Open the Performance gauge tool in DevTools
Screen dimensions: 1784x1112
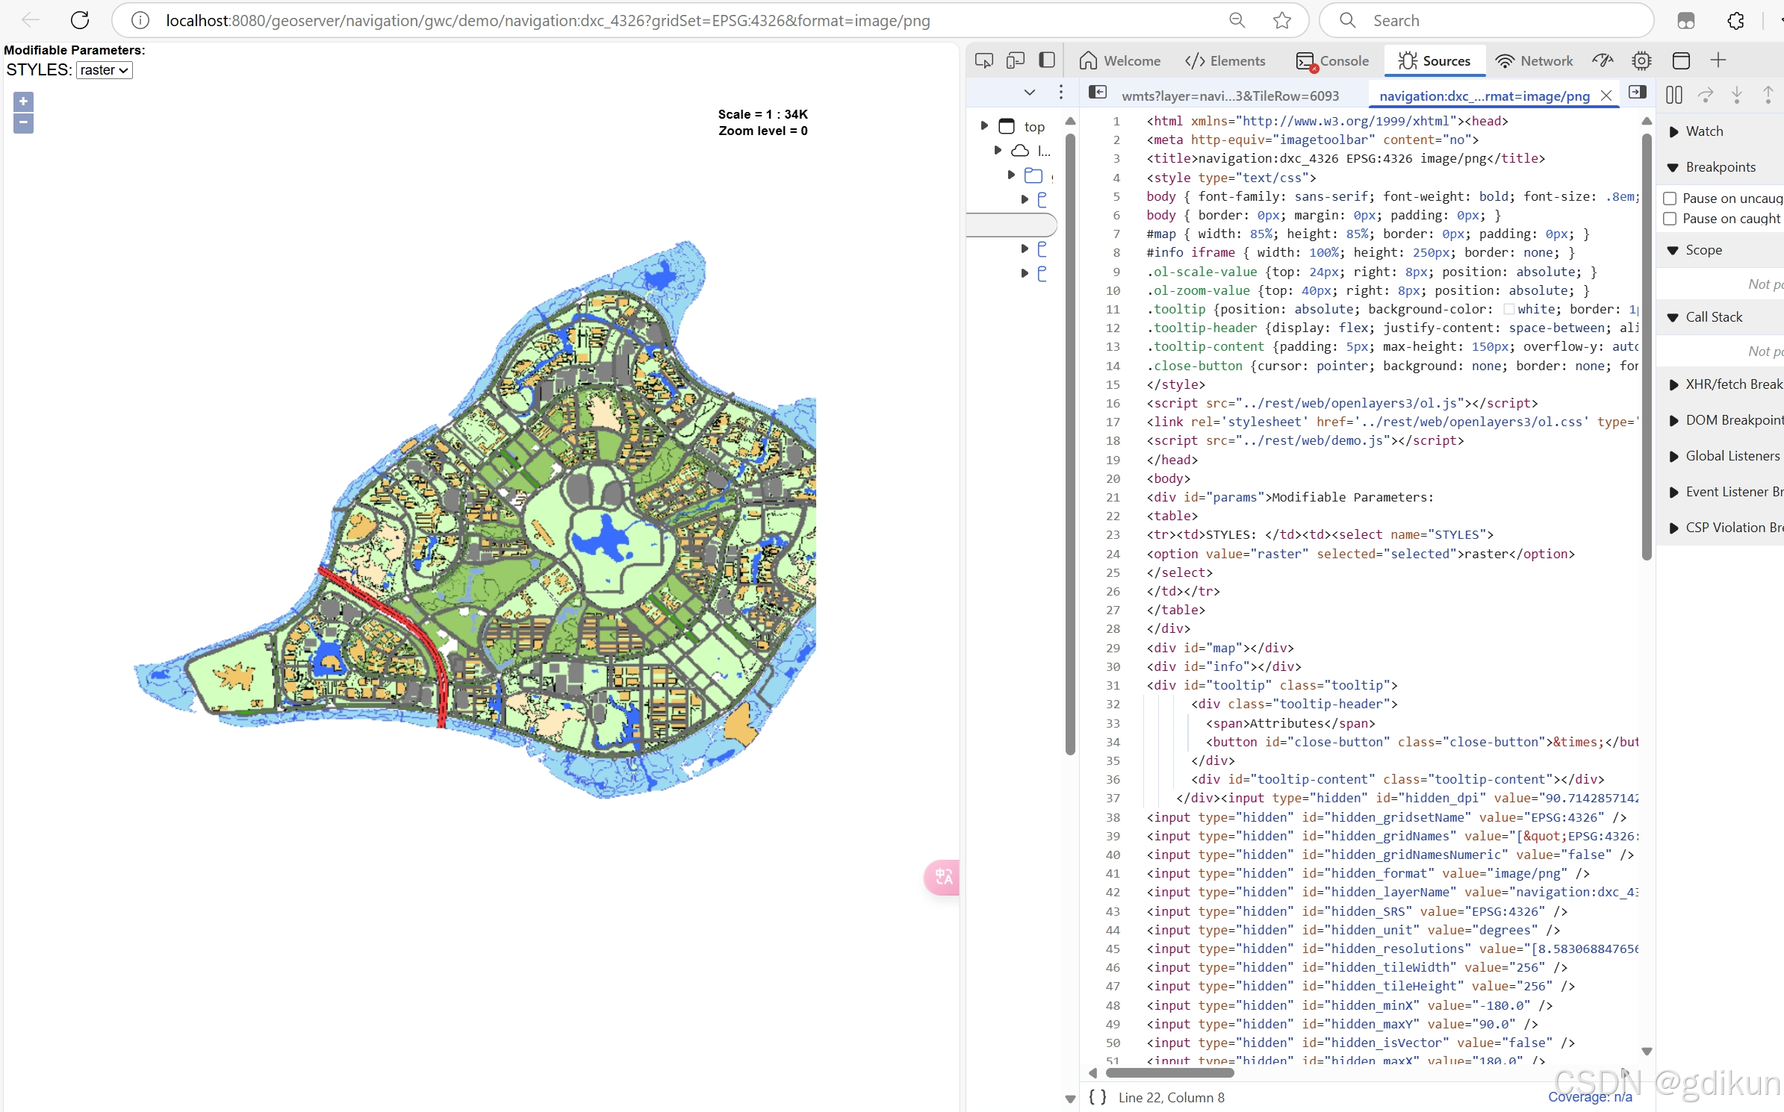[x=1603, y=60]
